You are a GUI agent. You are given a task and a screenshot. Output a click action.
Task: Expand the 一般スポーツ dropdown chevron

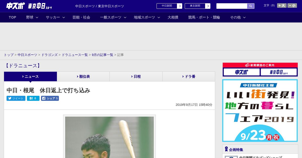125,17
